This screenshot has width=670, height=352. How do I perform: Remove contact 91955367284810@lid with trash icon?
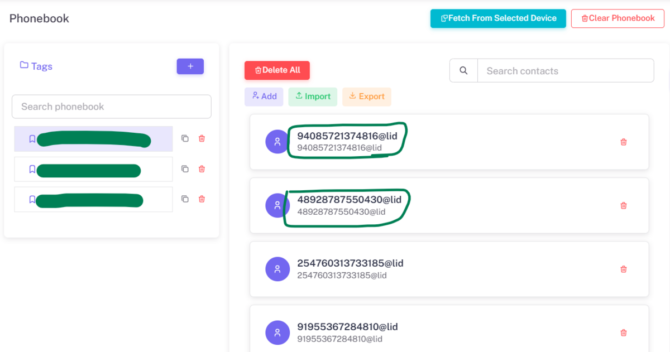click(x=624, y=332)
